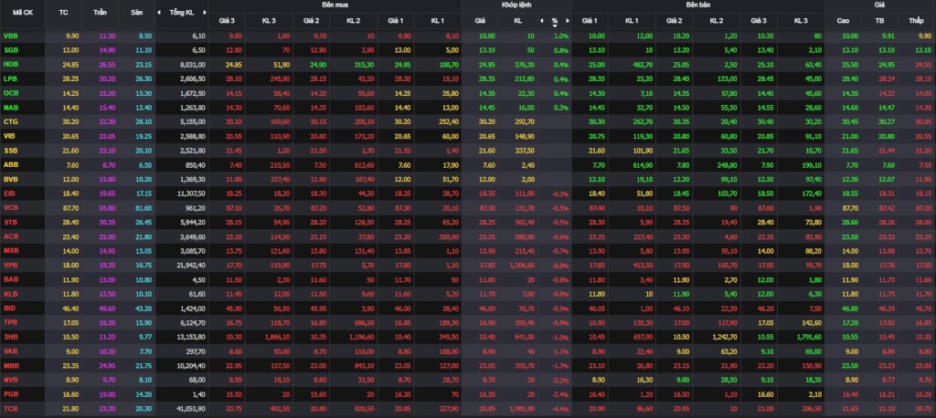Click EIB total volume 11,307,50
The height and width of the screenshot is (418, 936).
(192, 193)
